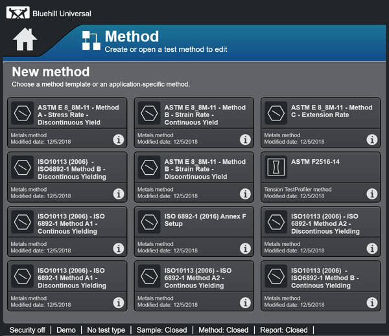Screen dimensions: 389x336
Task: Pick ISO 6892-1 Method A2 Discontinous Yielding title
Action: pyautogui.click(x=325, y=224)
